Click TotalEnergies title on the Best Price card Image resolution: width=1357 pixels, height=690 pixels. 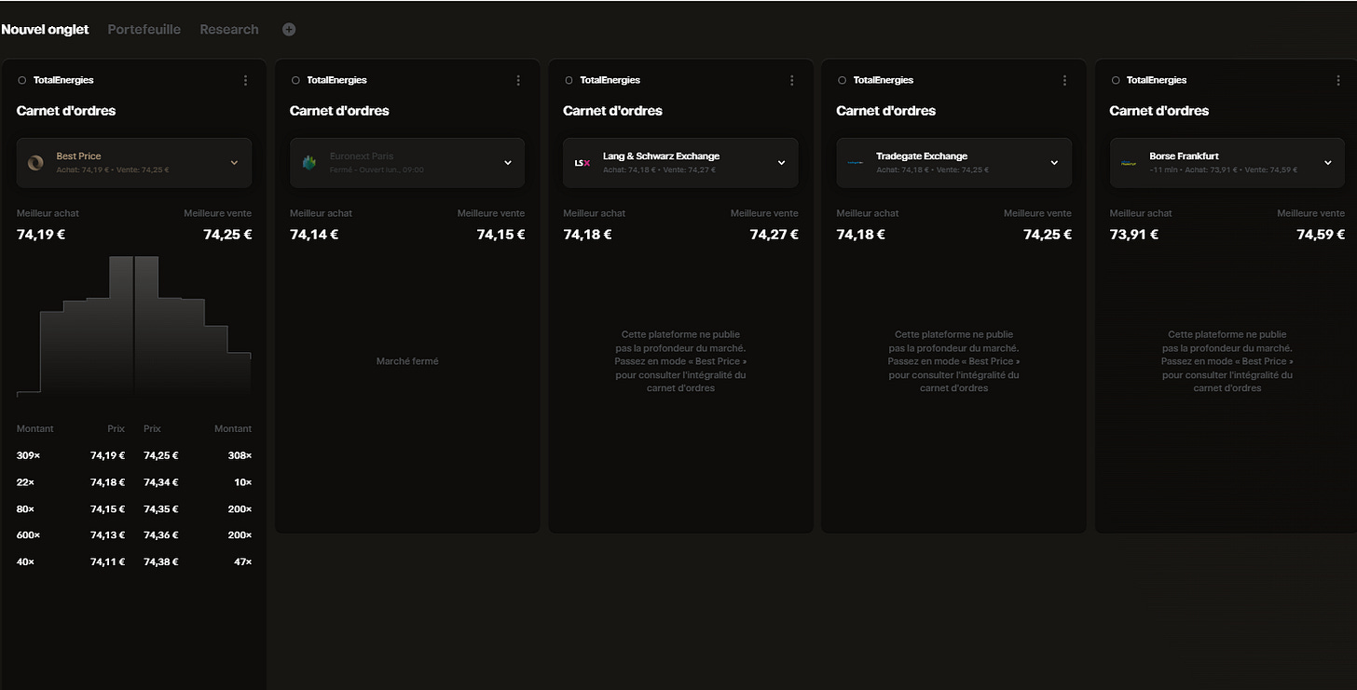63,80
